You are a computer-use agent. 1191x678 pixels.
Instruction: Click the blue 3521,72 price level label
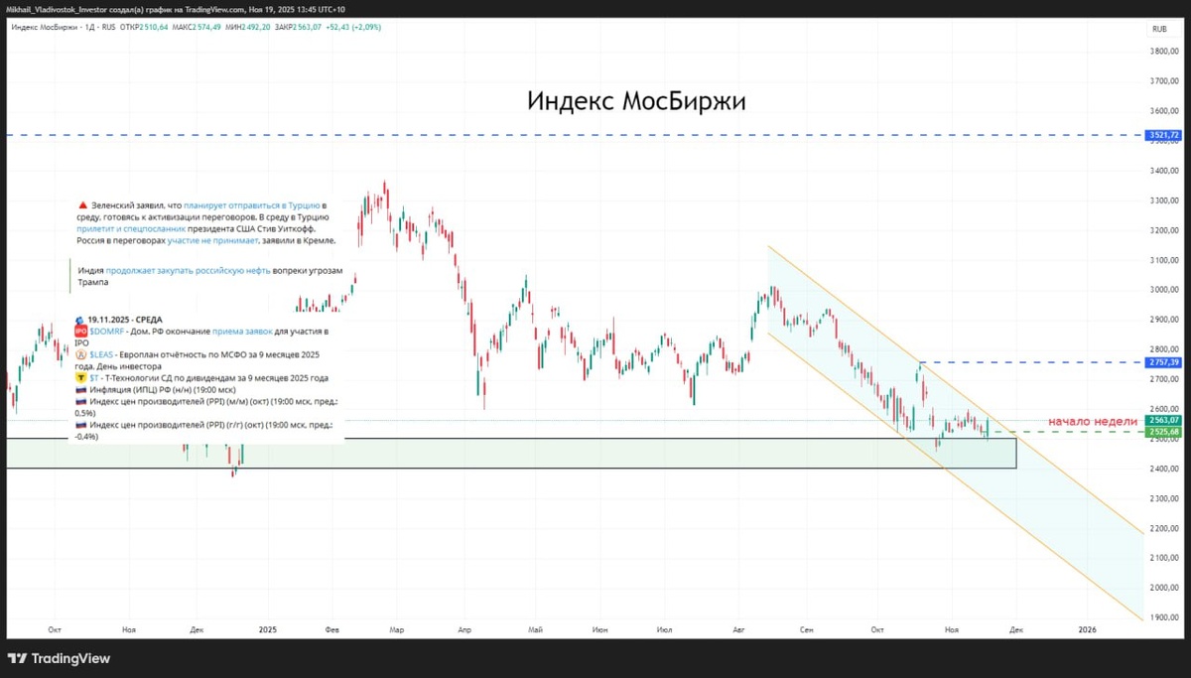[1162, 134]
